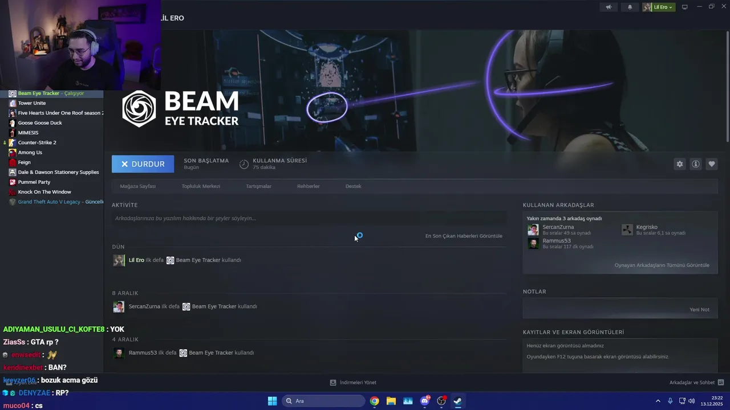The image size is (730, 410).
Task: Open the Rehberler tab
Action: click(x=308, y=186)
